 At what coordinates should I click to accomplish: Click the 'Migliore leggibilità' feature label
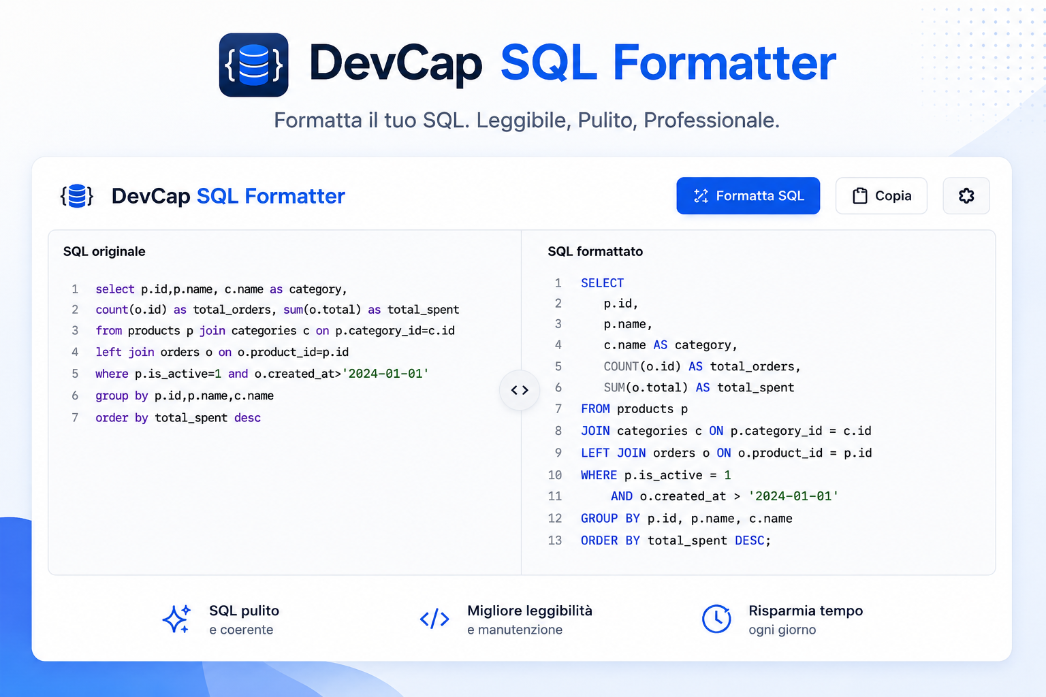[530, 611]
